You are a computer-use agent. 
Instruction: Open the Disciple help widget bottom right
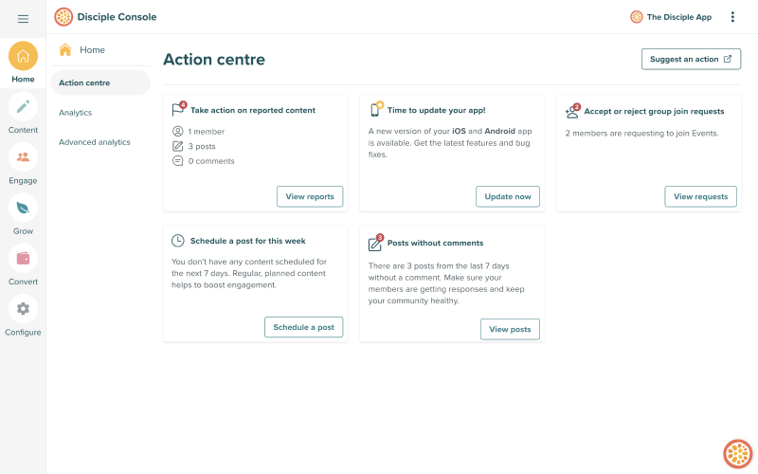pos(738,454)
